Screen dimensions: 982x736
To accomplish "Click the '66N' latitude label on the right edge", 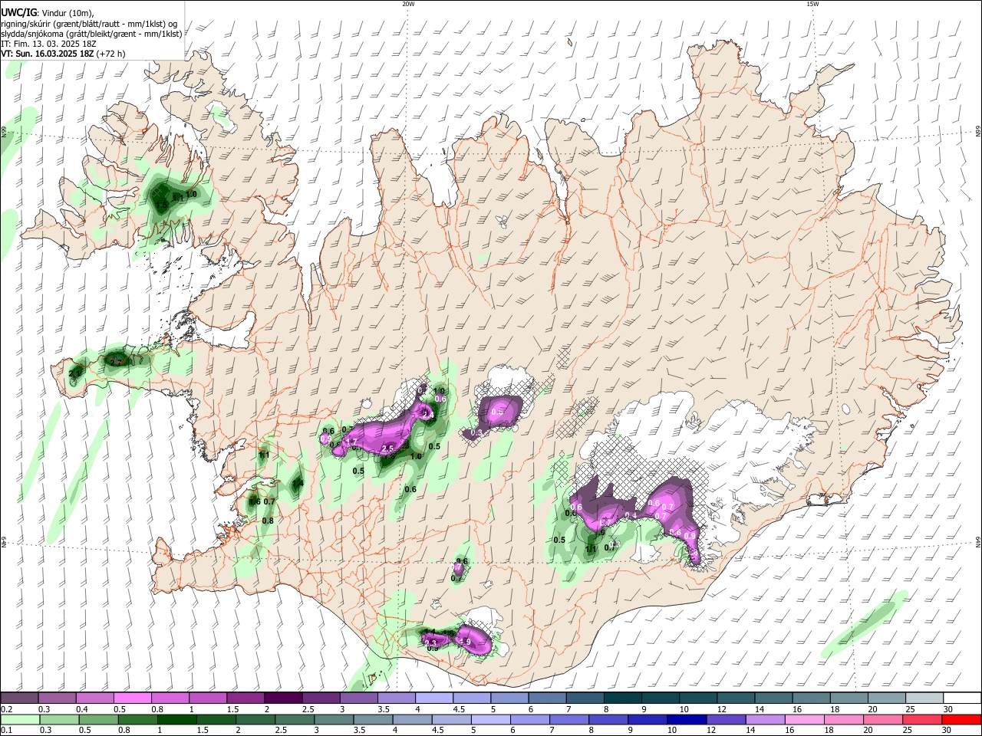I will tap(978, 133).
